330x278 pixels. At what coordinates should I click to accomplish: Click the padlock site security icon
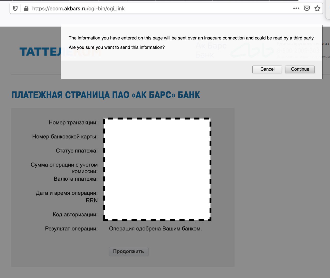pyautogui.click(x=26, y=9)
